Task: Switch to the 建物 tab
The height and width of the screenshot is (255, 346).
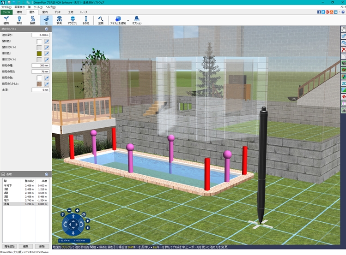Action: point(19,12)
